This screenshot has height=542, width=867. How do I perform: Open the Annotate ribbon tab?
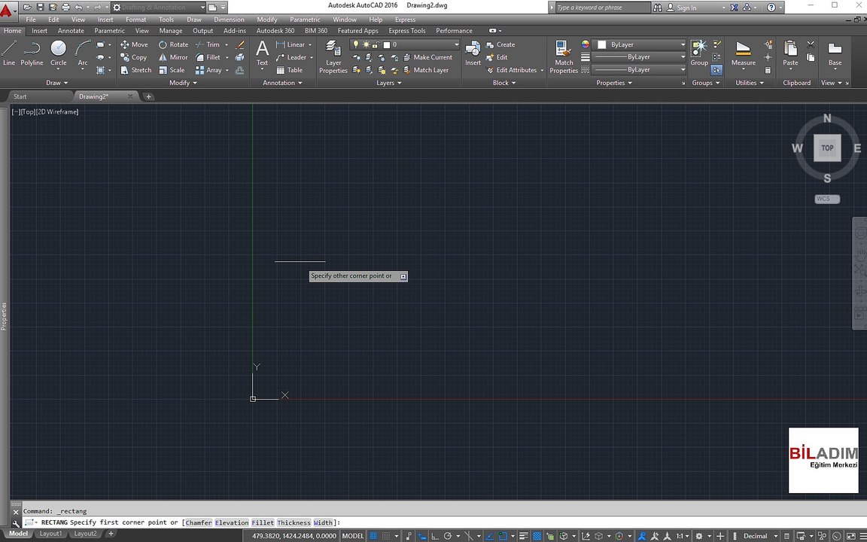pos(71,31)
